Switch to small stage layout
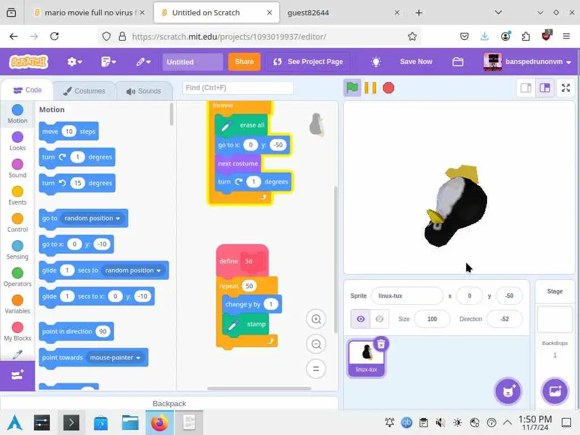 click(526, 88)
